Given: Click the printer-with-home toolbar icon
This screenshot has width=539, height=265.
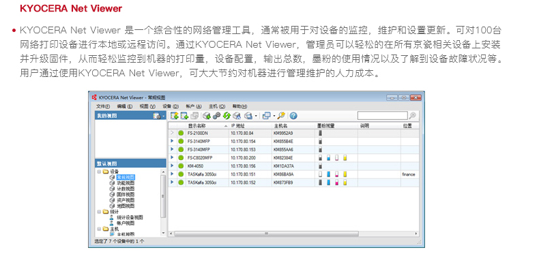Looking at the screenshot, I should [x=237, y=116].
